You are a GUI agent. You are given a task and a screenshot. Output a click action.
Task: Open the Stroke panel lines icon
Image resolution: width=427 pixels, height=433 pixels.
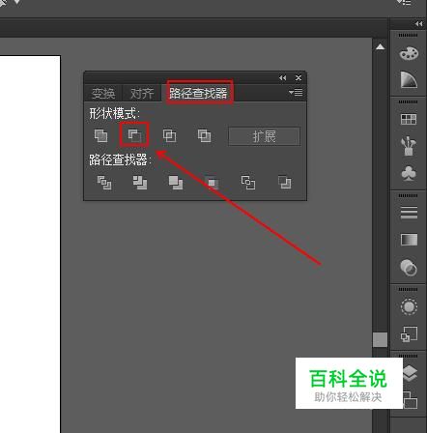(409, 213)
